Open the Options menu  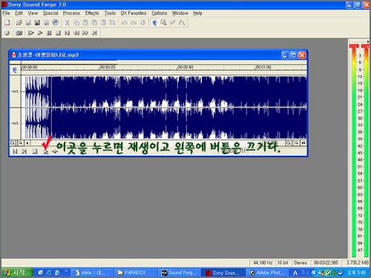(x=160, y=13)
